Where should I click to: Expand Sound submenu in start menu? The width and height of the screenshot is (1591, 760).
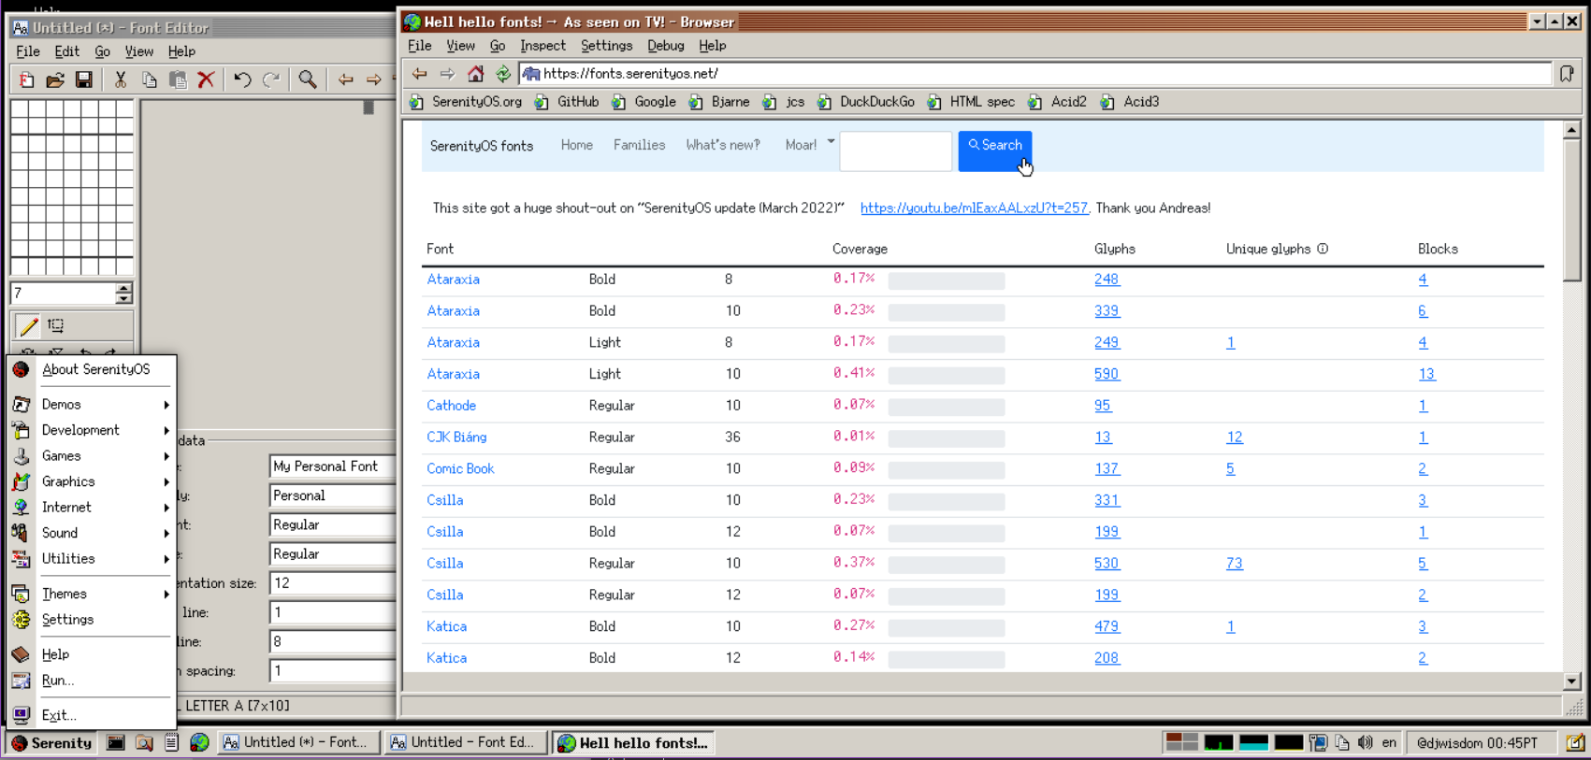pos(92,533)
